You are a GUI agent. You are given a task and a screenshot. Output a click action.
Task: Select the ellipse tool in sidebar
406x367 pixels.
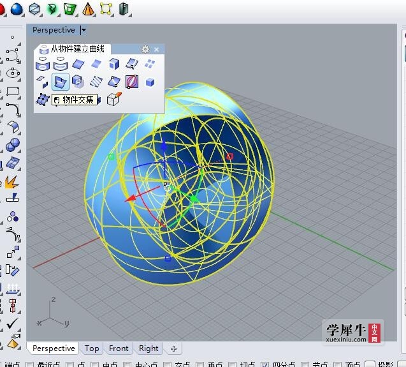click(13, 73)
